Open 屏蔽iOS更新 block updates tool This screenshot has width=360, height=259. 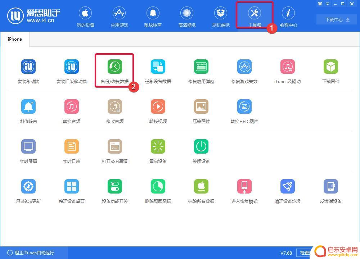tap(28, 191)
